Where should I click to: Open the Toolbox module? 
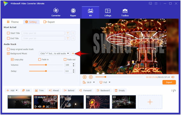[x=125, y=12]
